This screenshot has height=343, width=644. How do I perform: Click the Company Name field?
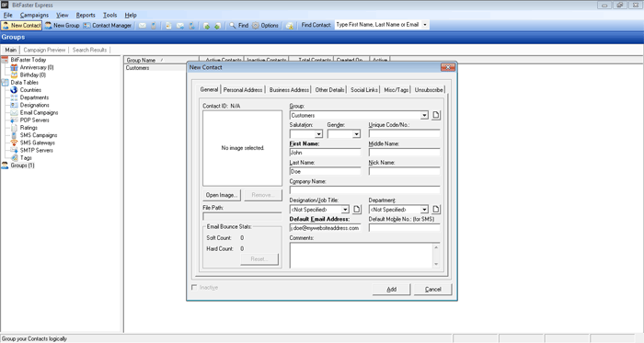pyautogui.click(x=364, y=190)
